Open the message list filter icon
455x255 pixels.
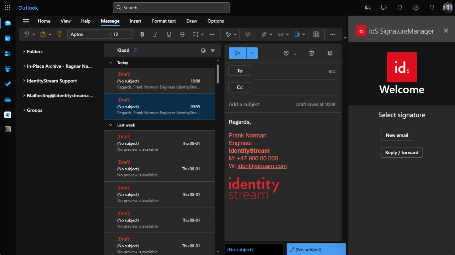pos(213,50)
